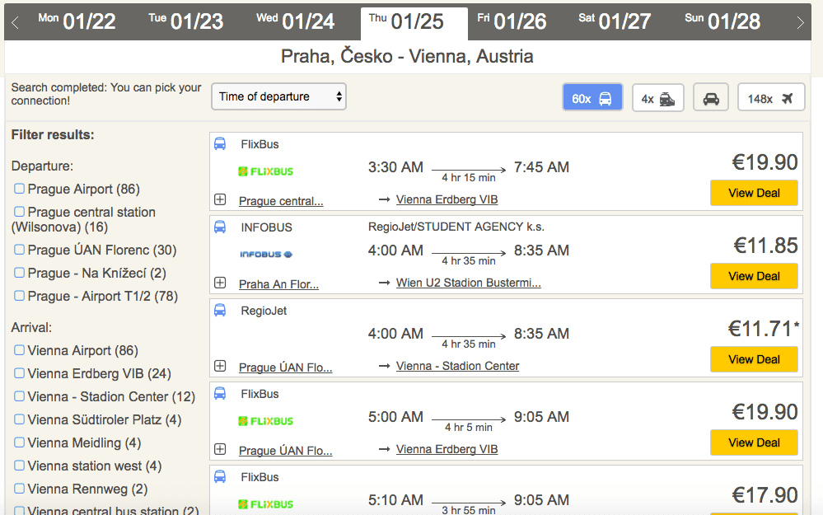The image size is (823, 515).
Task: Open Prague ÚAN Flo... link of 5:00 AM trip
Action: (x=286, y=451)
